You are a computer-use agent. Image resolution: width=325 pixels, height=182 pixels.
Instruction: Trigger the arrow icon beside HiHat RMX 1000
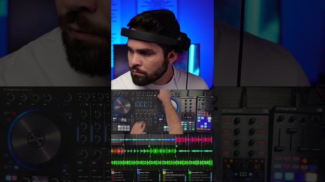[190, 180]
